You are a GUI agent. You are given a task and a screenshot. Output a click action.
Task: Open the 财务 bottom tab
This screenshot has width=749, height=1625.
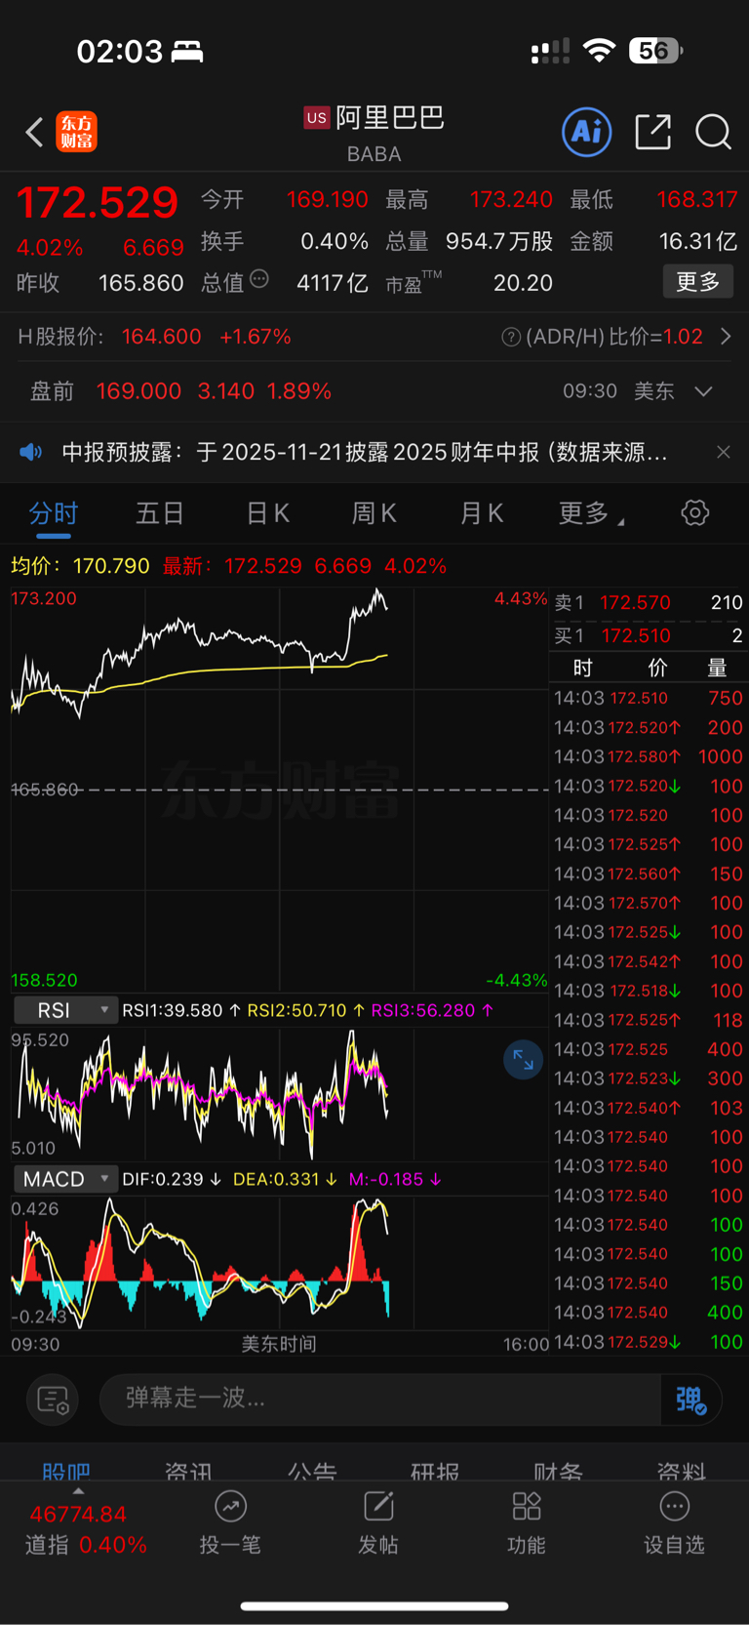(558, 1471)
